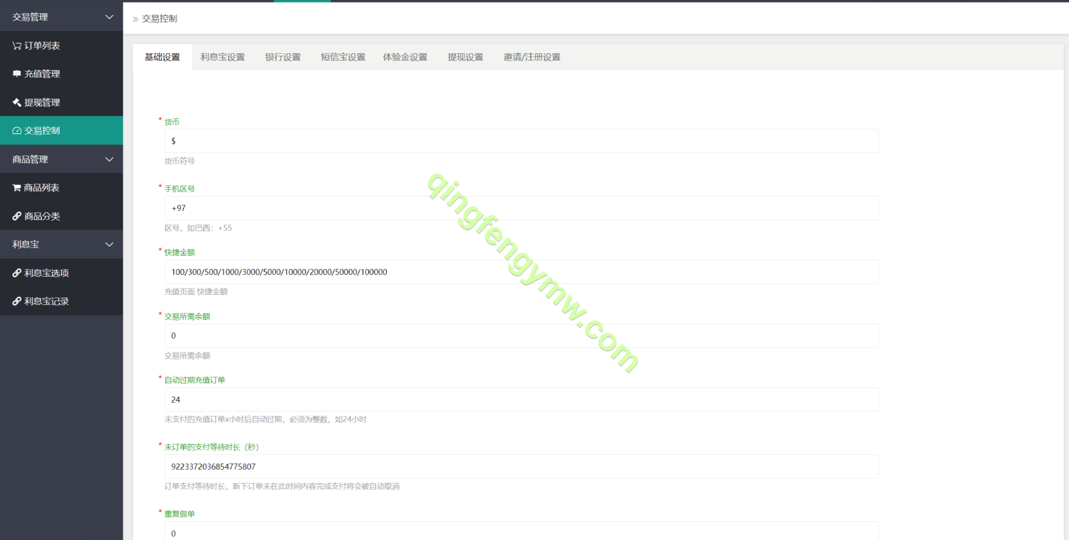1069x540 pixels.
Task: Open 充值管理 in the sidebar
Action: click(x=61, y=74)
